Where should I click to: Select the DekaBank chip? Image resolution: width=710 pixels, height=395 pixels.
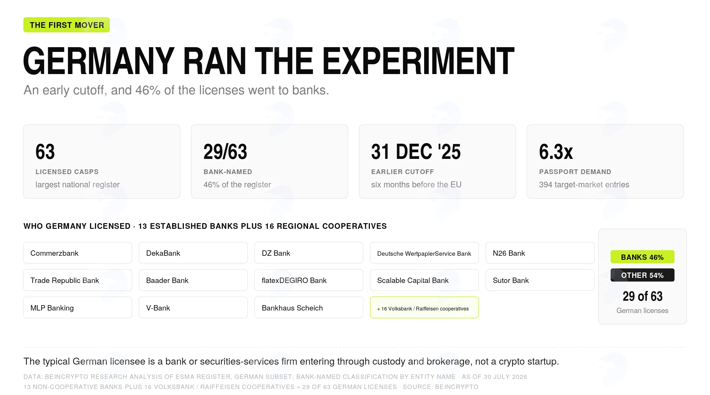(x=193, y=253)
